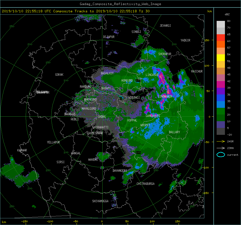The height and width of the screenshot is (225, 241).
Task: Click the white 23MN arrow legend icon
Action: 221,148
